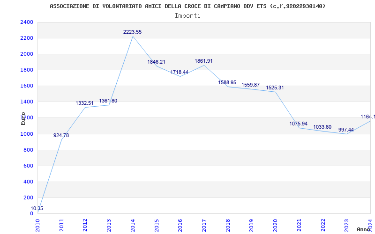Click the 1332.51 data label
Image resolution: width=375 pixels, height=234 pixels.
(85, 103)
